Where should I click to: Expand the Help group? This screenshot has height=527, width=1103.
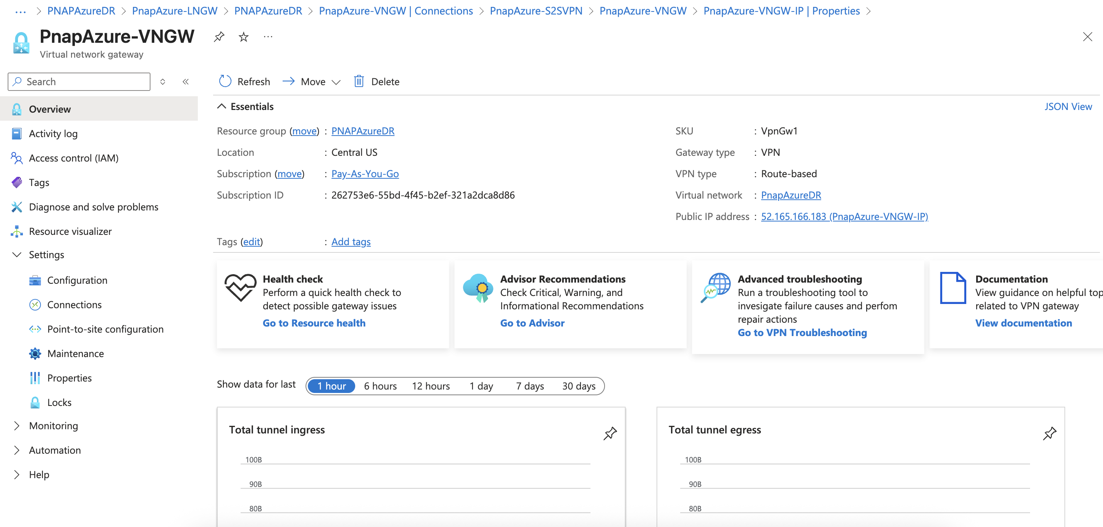tap(17, 475)
